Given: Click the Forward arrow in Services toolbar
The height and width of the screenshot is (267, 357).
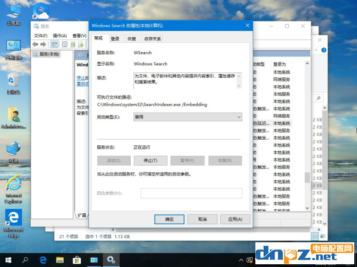Looking at the screenshot, I should (43, 44).
